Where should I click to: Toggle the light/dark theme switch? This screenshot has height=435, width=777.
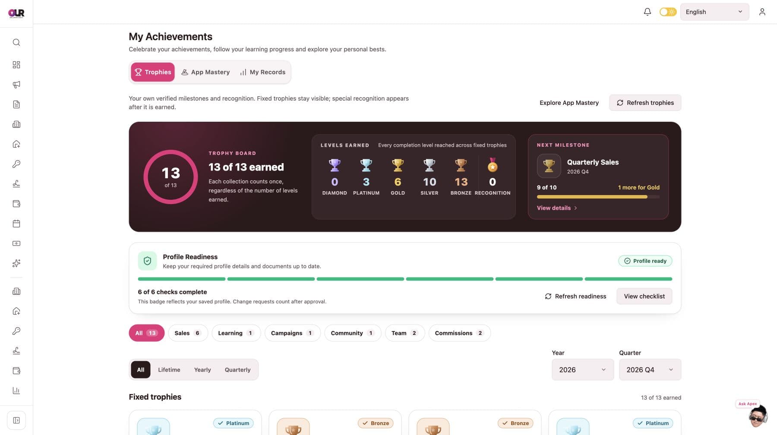(x=668, y=12)
